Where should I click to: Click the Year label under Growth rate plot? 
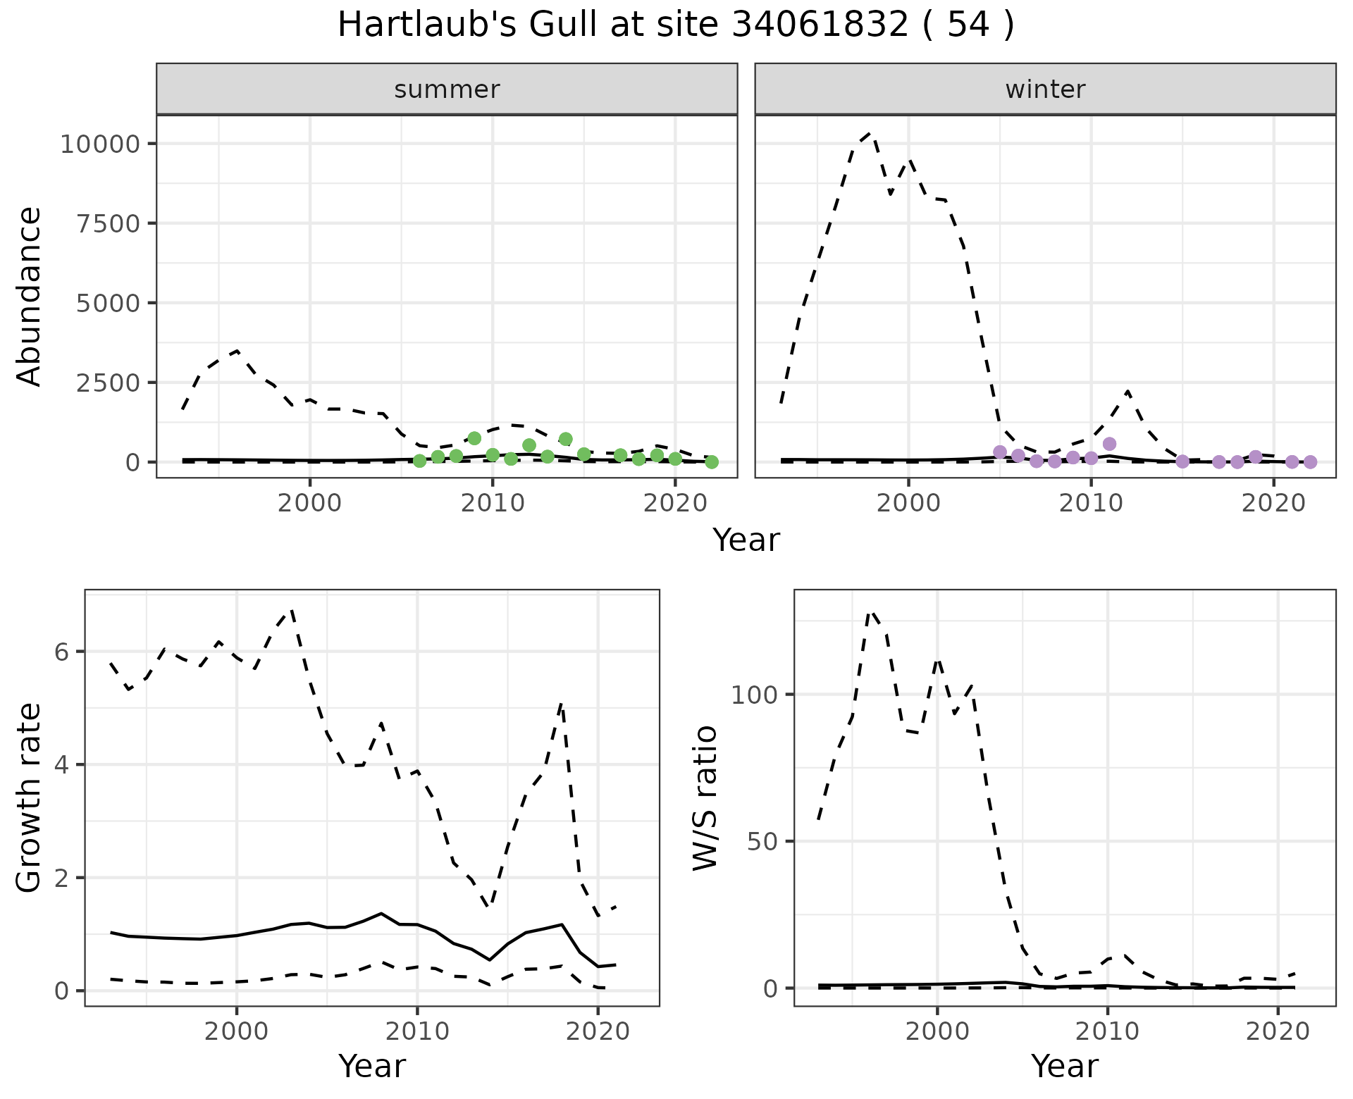[x=371, y=1066]
